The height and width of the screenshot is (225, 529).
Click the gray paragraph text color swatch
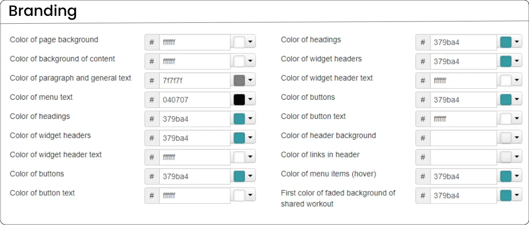pyautogui.click(x=239, y=81)
